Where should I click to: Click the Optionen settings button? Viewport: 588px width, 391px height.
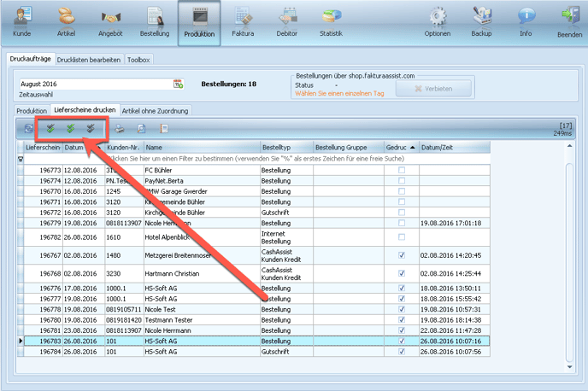pyautogui.click(x=438, y=23)
